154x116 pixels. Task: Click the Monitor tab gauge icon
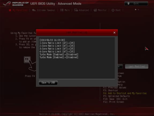[95, 10]
